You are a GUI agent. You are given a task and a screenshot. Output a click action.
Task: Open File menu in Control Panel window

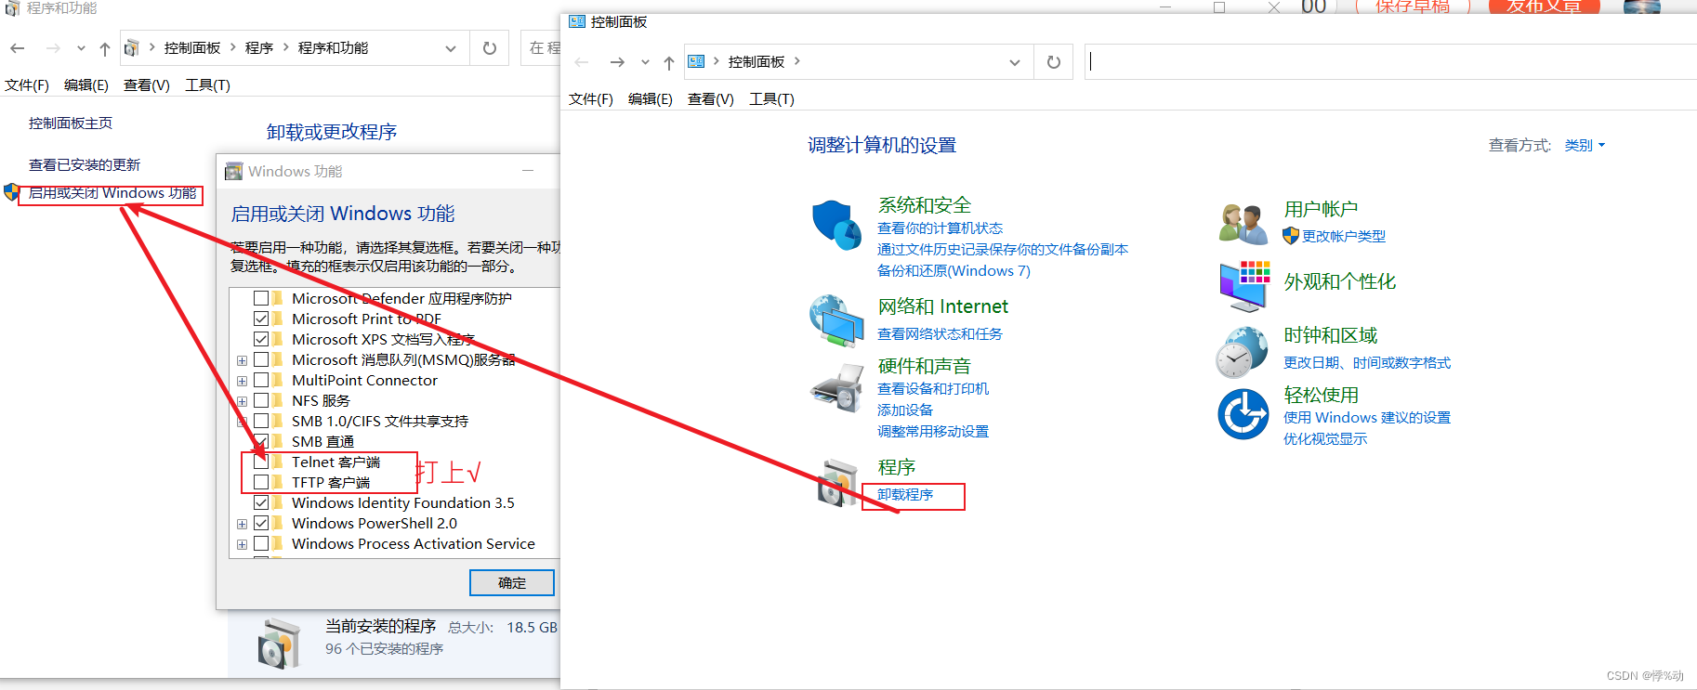pos(591,98)
